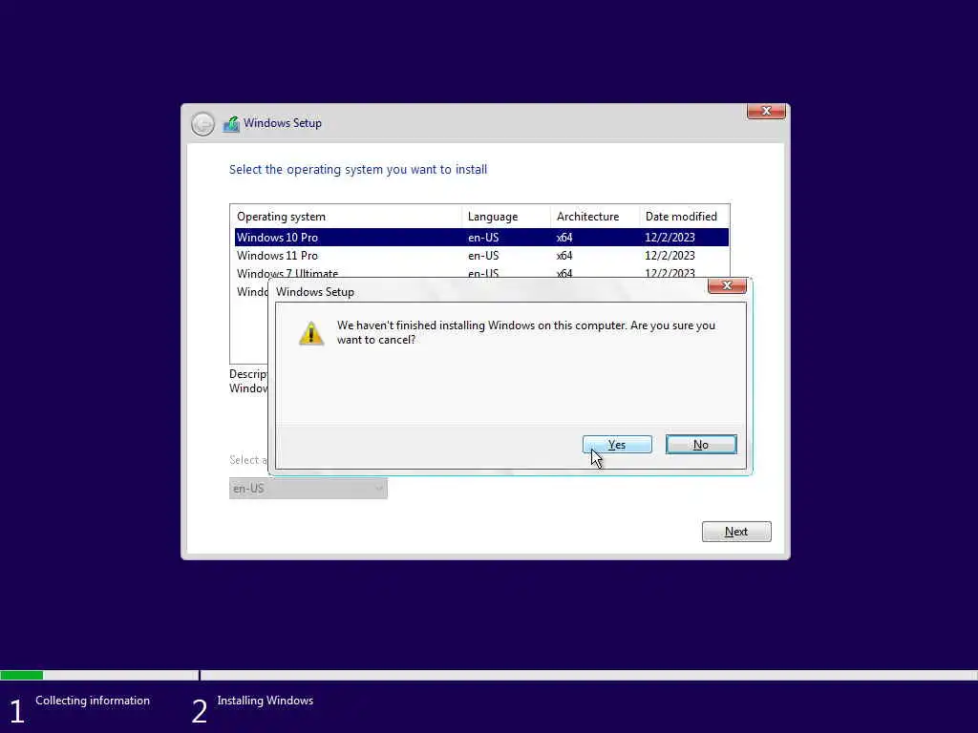Click the Architecture column header
The image size is (978, 733).
(594, 217)
